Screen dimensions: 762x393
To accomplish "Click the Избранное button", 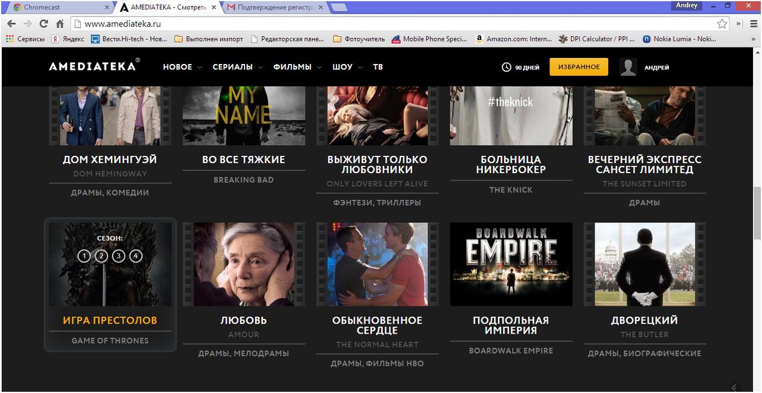I will pos(579,67).
